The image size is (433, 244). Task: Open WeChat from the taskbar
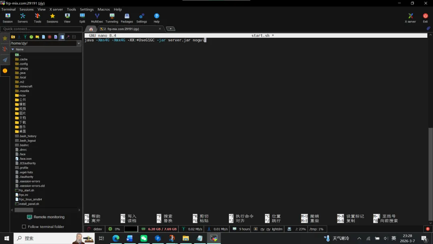[x=144, y=238]
